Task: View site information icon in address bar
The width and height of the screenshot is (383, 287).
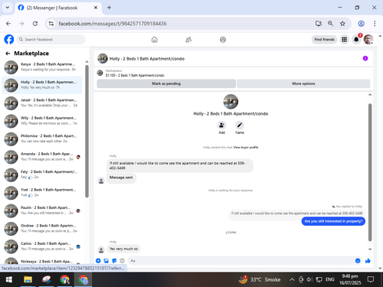Action: click(x=51, y=24)
